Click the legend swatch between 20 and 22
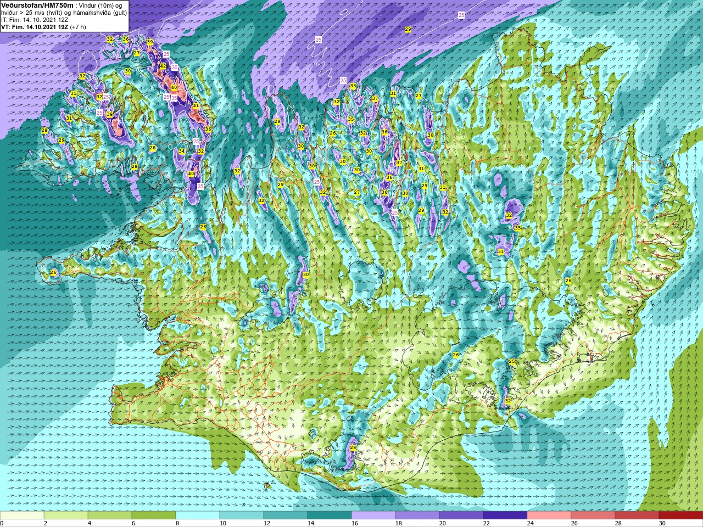 461,515
